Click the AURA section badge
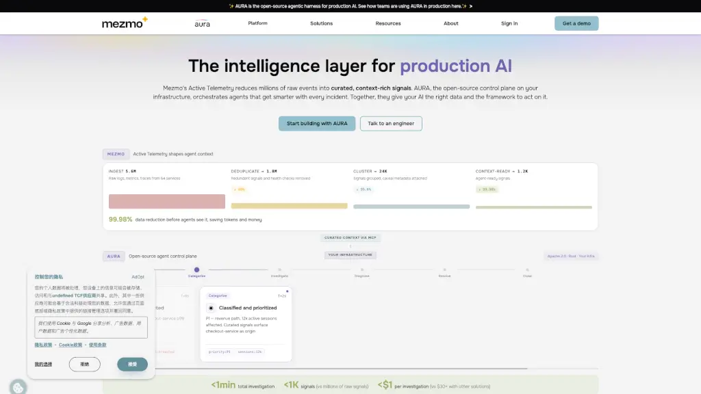 (114, 257)
